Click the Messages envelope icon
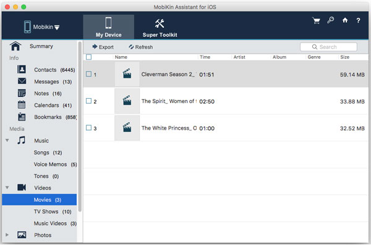Viewport: 371px width, 245px height. coord(22,81)
